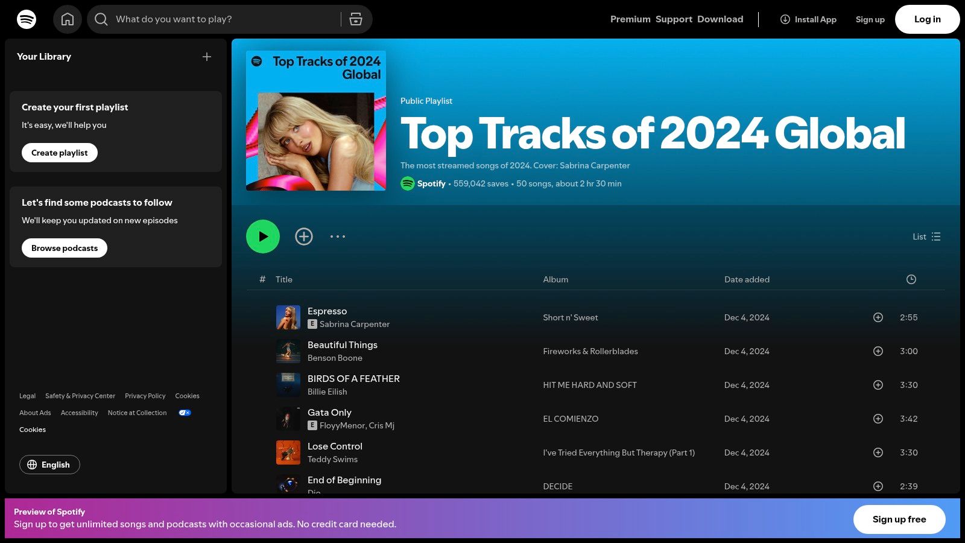
Task: Open artist Billie Eilish
Action: pos(327,392)
